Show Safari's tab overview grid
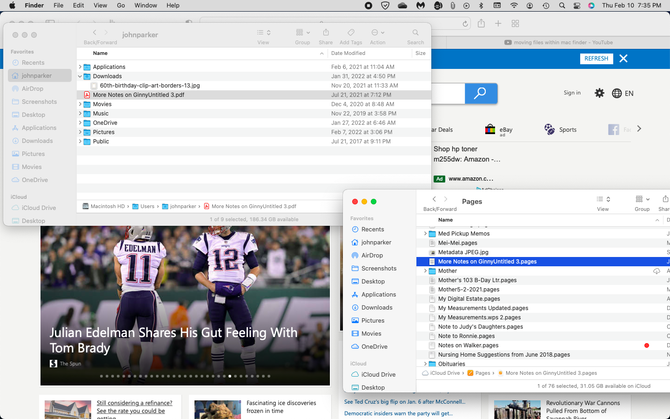This screenshot has width=670, height=419. [515, 23]
